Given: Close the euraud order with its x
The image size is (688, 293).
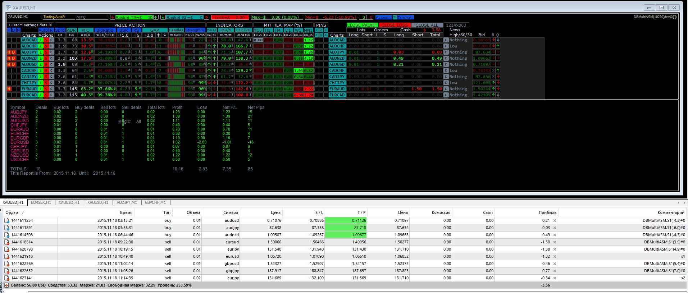Looking at the screenshot, I should pos(555,242).
